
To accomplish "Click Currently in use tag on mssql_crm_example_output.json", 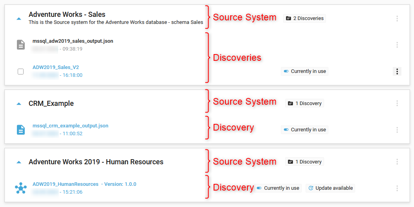I will coord(304,130).
